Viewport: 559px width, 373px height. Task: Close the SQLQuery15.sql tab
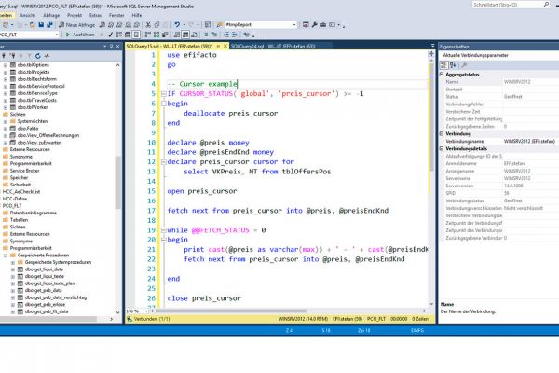[x=225, y=46]
